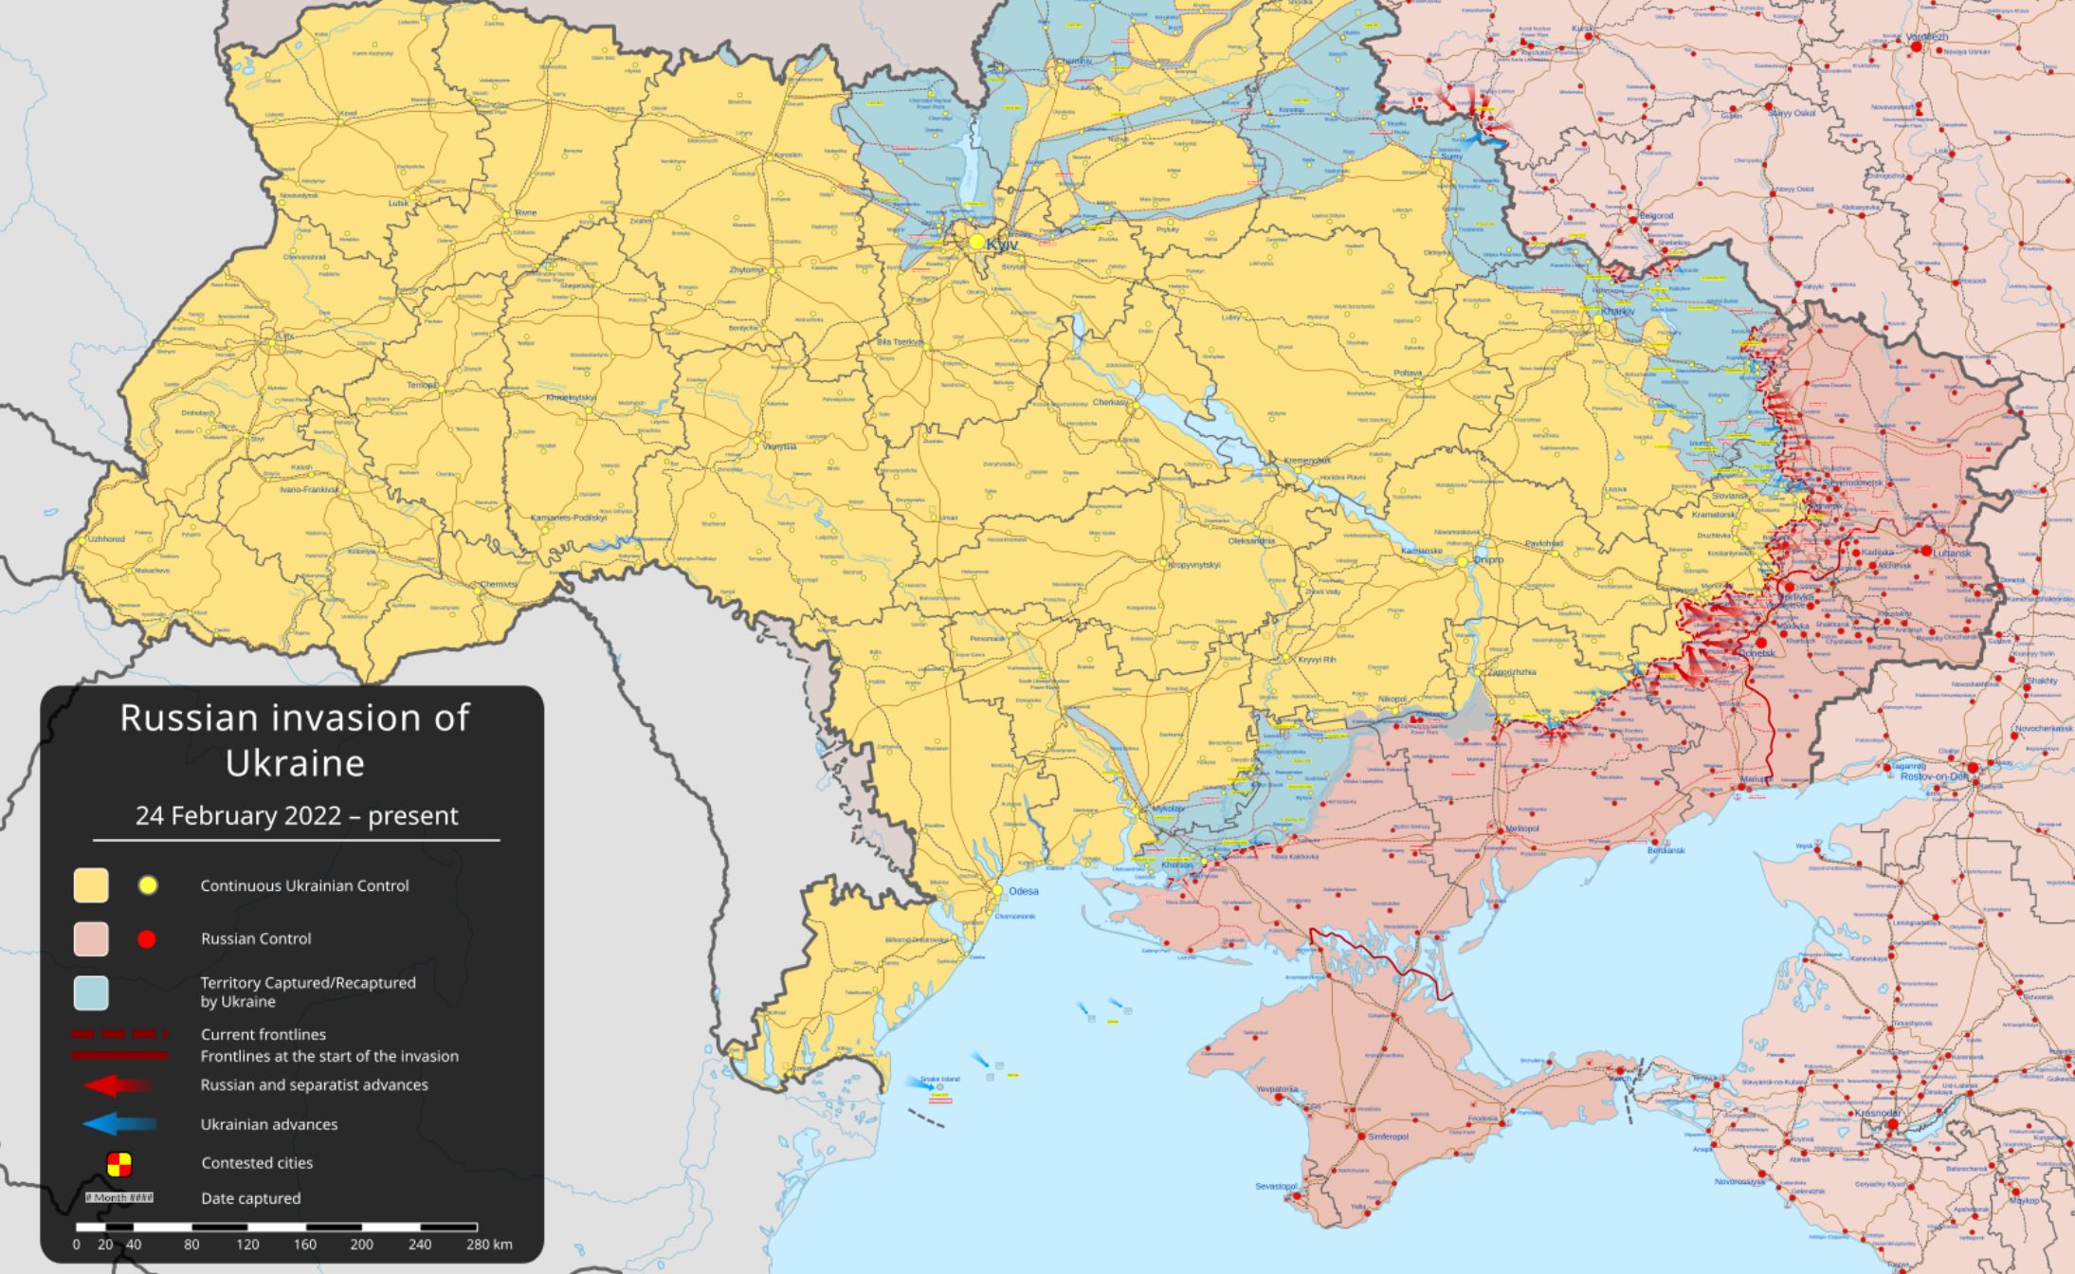Click the Kherson city label
Image resolution: width=2075 pixels, height=1274 pixels.
(1177, 864)
